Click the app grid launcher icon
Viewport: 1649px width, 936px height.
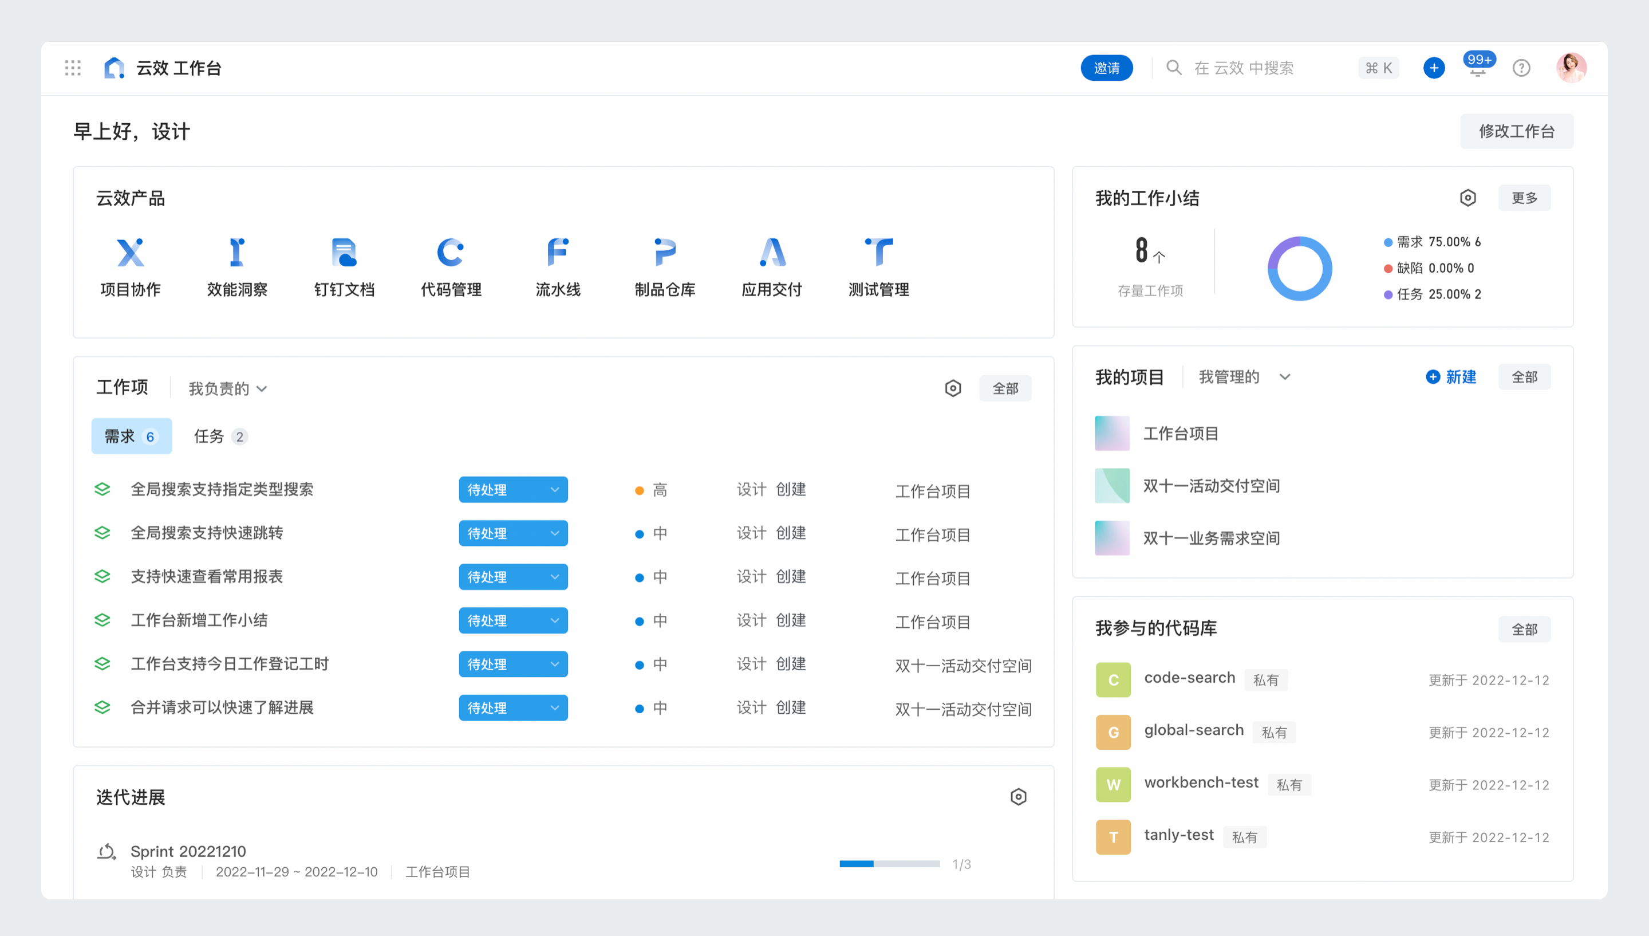[x=73, y=68]
